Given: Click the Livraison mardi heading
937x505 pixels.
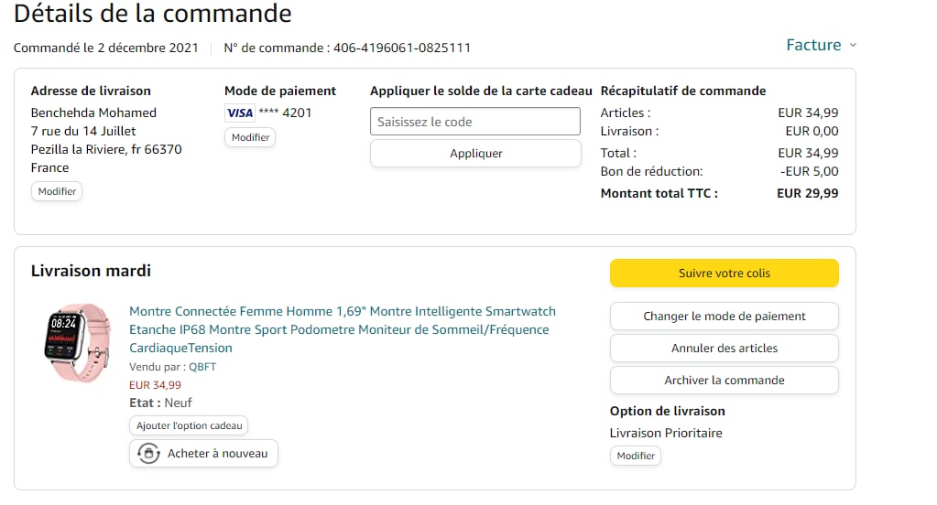Looking at the screenshot, I should [91, 271].
